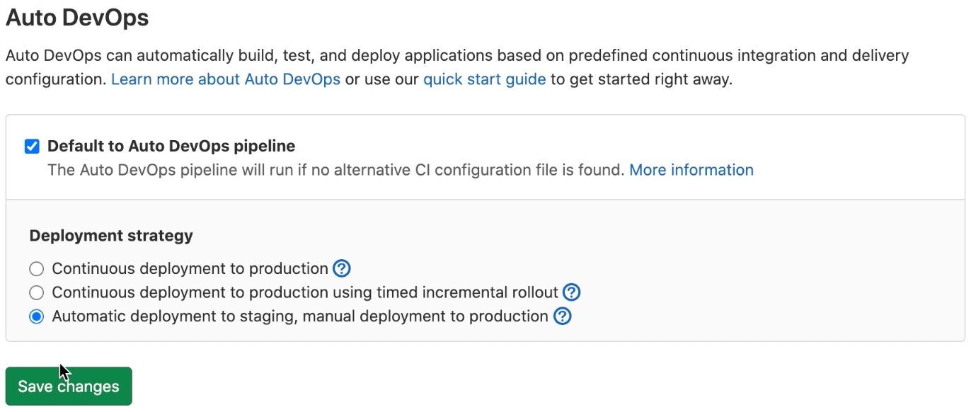Click the "Auto DevOps" page heading
971x412 pixels.
pos(76,17)
